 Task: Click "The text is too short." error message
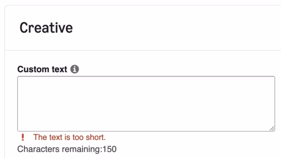[x=69, y=137]
